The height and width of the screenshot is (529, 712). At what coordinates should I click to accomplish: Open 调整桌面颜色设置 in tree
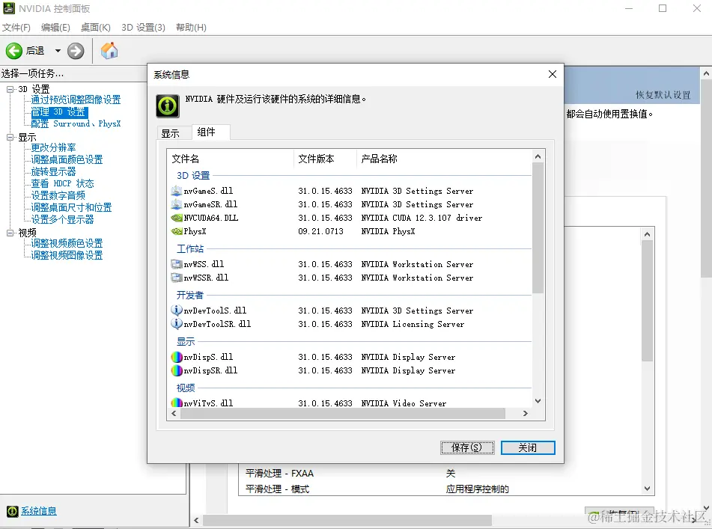click(67, 159)
